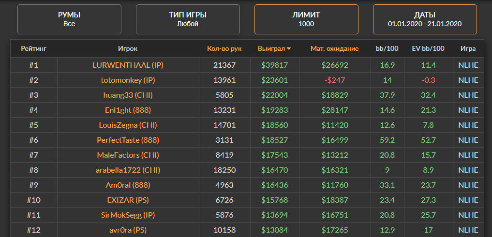This screenshot has height=237, width=492.
Task: Sort by Выиграл descending arrow
Action: [x=289, y=49]
